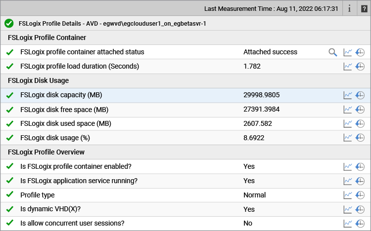Show graph for allow concurrent user sessions

point(348,224)
